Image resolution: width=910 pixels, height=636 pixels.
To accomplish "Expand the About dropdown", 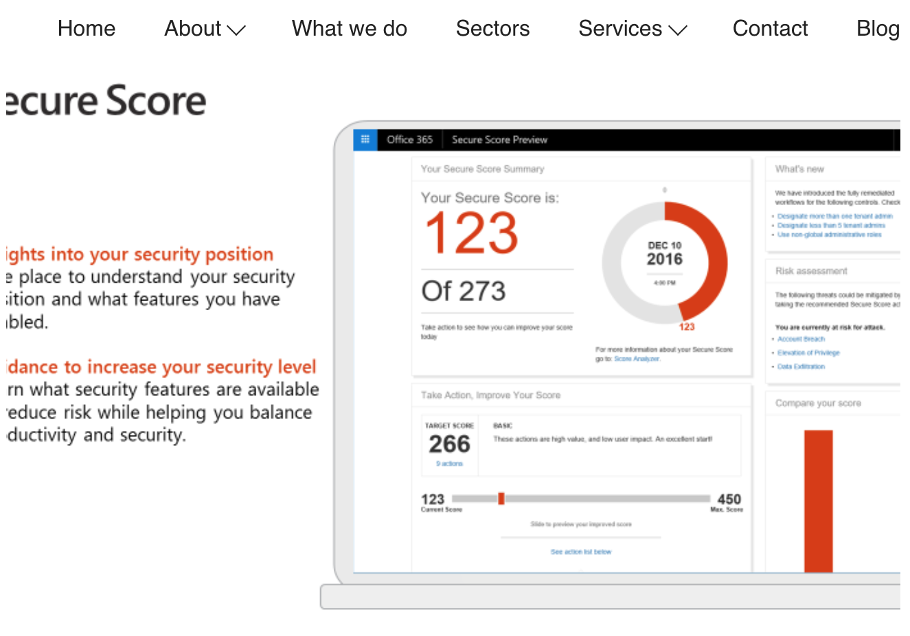I will click(204, 29).
